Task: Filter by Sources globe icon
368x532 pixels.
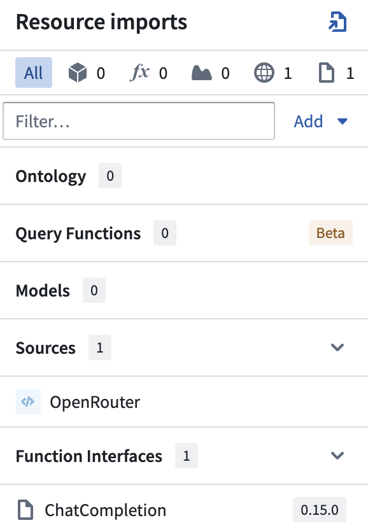Action: pyautogui.click(x=264, y=73)
